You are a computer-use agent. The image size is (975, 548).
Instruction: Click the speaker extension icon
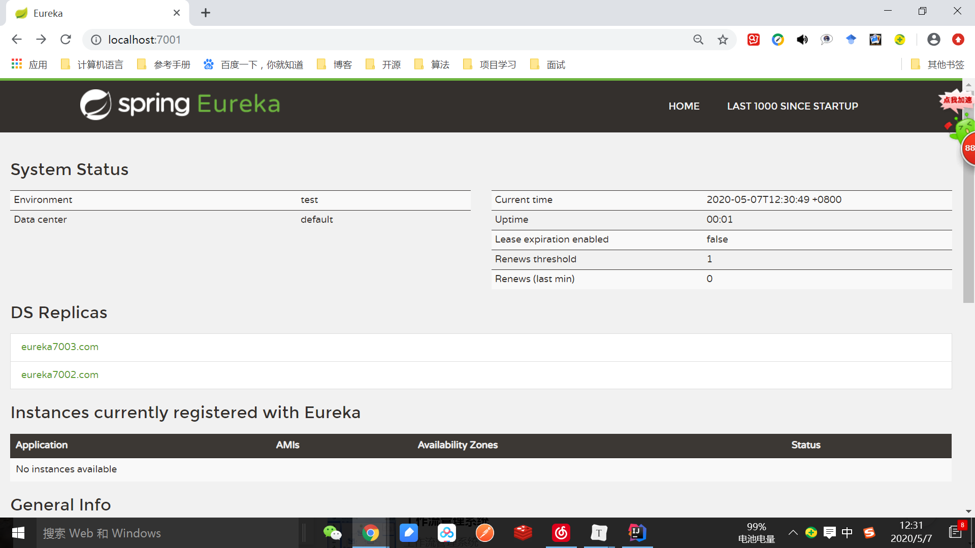(x=802, y=40)
